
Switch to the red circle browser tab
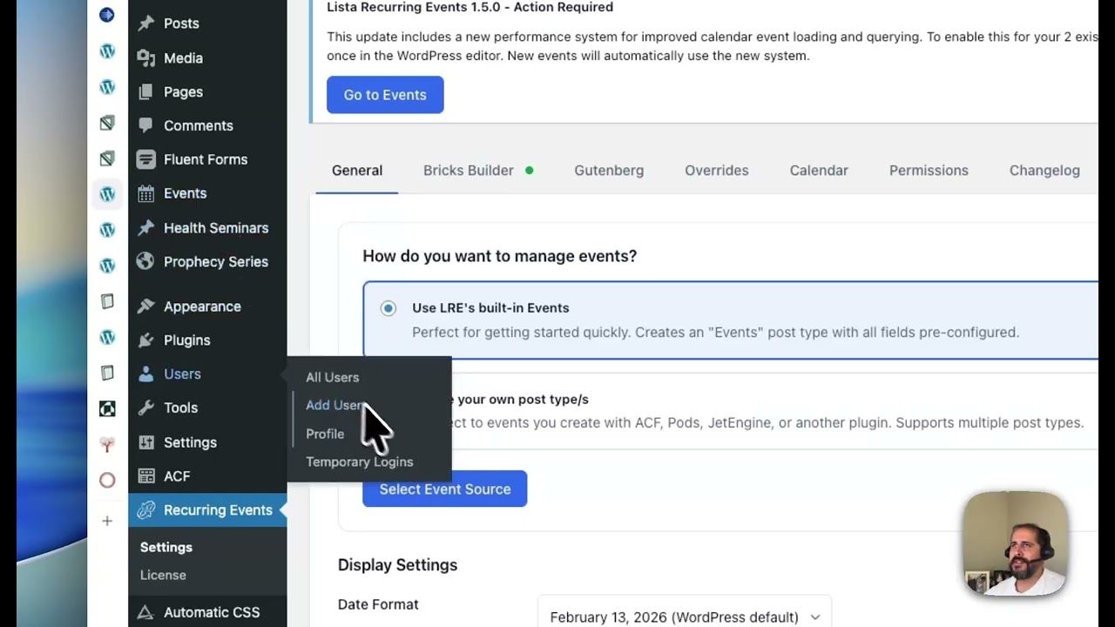point(107,480)
